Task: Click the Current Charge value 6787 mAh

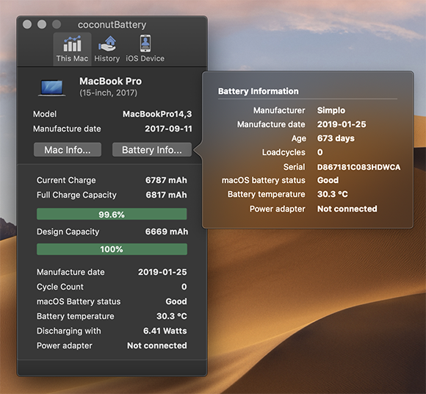Action: 166,180
